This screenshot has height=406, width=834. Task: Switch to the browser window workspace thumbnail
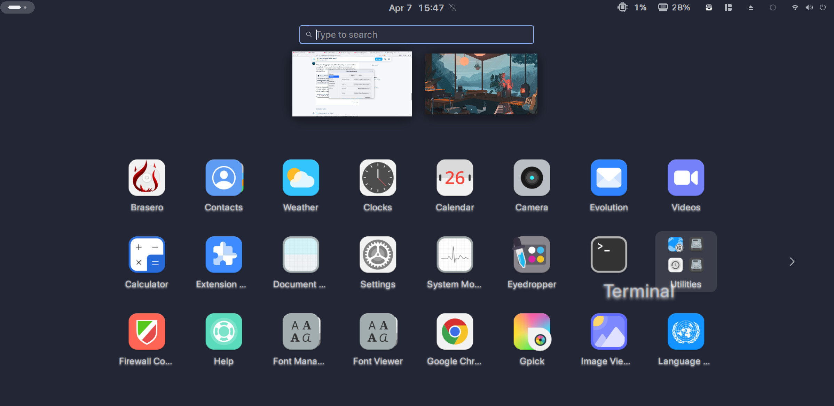[352, 84]
